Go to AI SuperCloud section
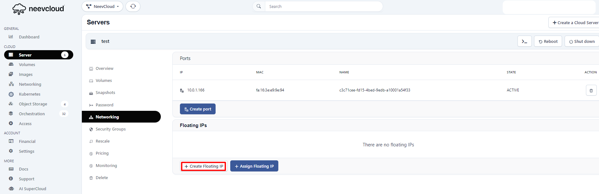Image resolution: width=599 pixels, height=194 pixels. [32, 189]
